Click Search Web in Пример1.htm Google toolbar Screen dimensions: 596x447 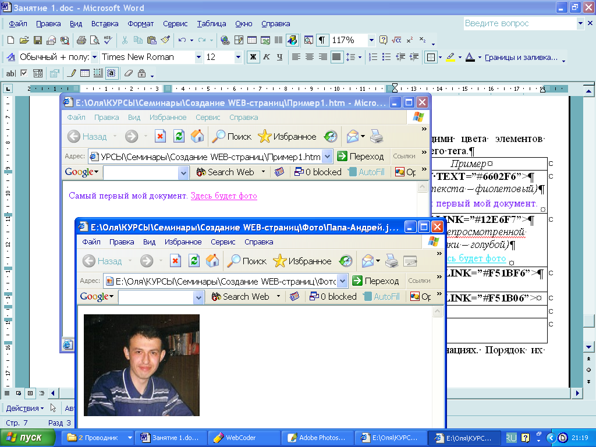point(225,172)
